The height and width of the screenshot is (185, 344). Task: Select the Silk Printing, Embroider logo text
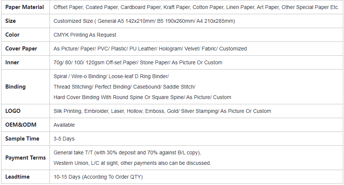[x=162, y=111]
